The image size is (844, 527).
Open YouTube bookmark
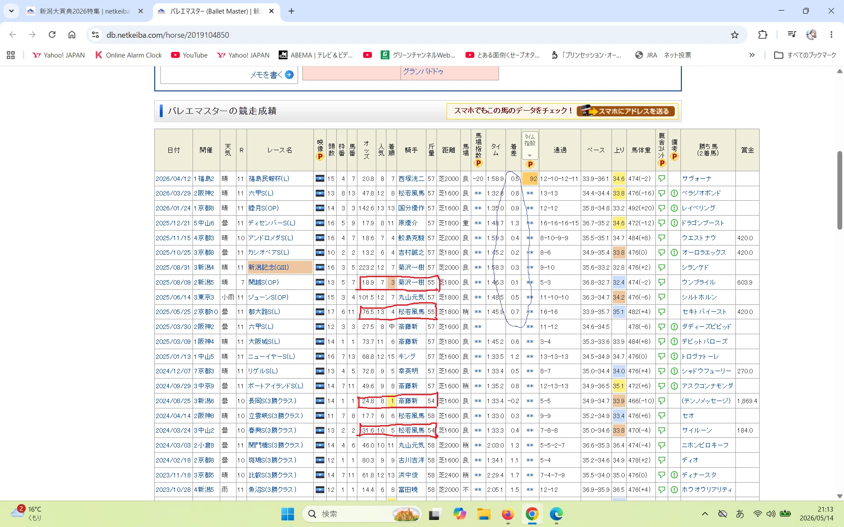189,55
